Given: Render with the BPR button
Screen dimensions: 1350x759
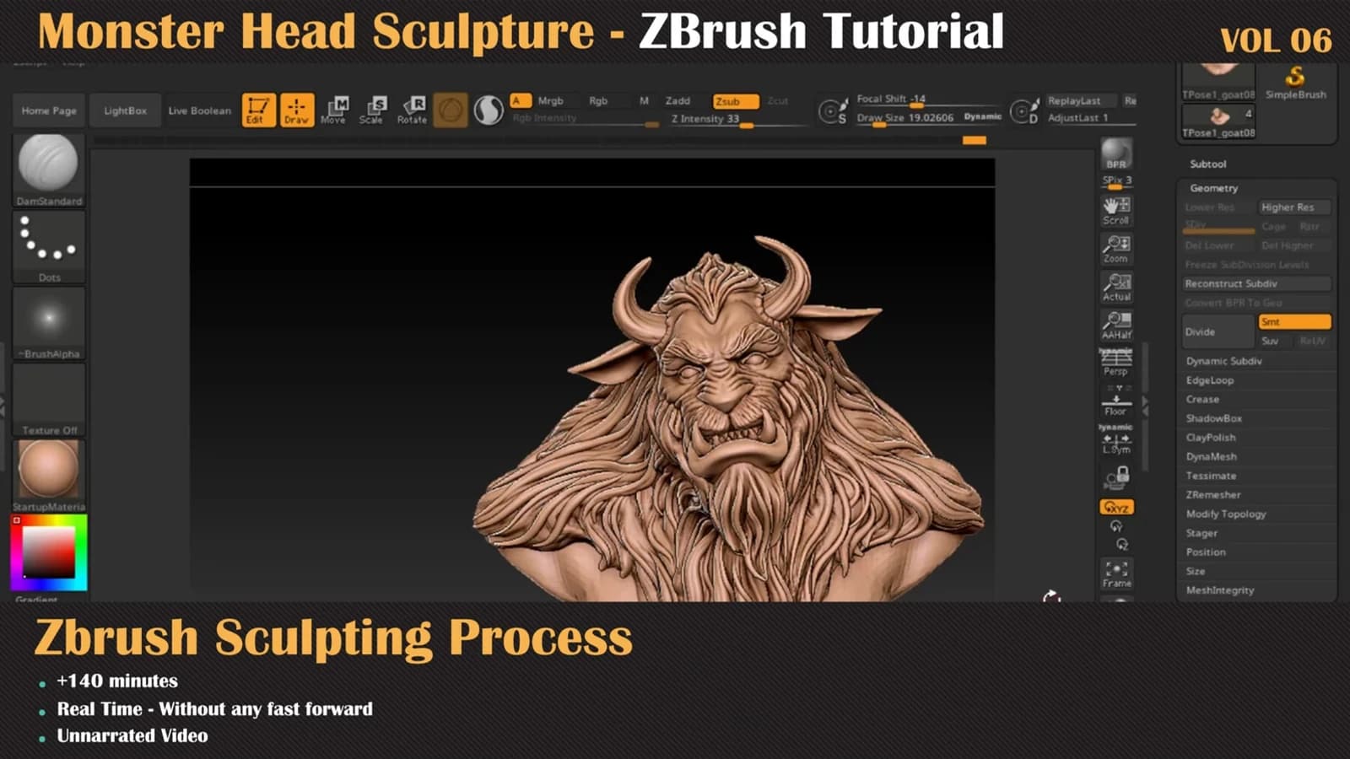Looking at the screenshot, I should pos(1116,154).
